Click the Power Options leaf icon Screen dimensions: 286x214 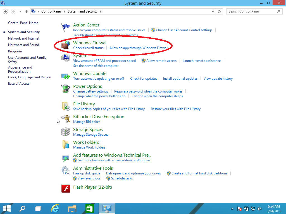pyautogui.click(x=65, y=88)
